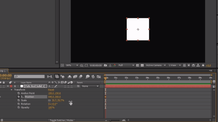Open the magnification ratio 50% dropdown
Screen dimensions: 218x122
(x=72, y=65)
